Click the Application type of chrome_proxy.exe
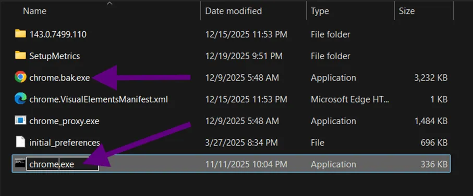This screenshot has height=196, width=473. point(334,121)
